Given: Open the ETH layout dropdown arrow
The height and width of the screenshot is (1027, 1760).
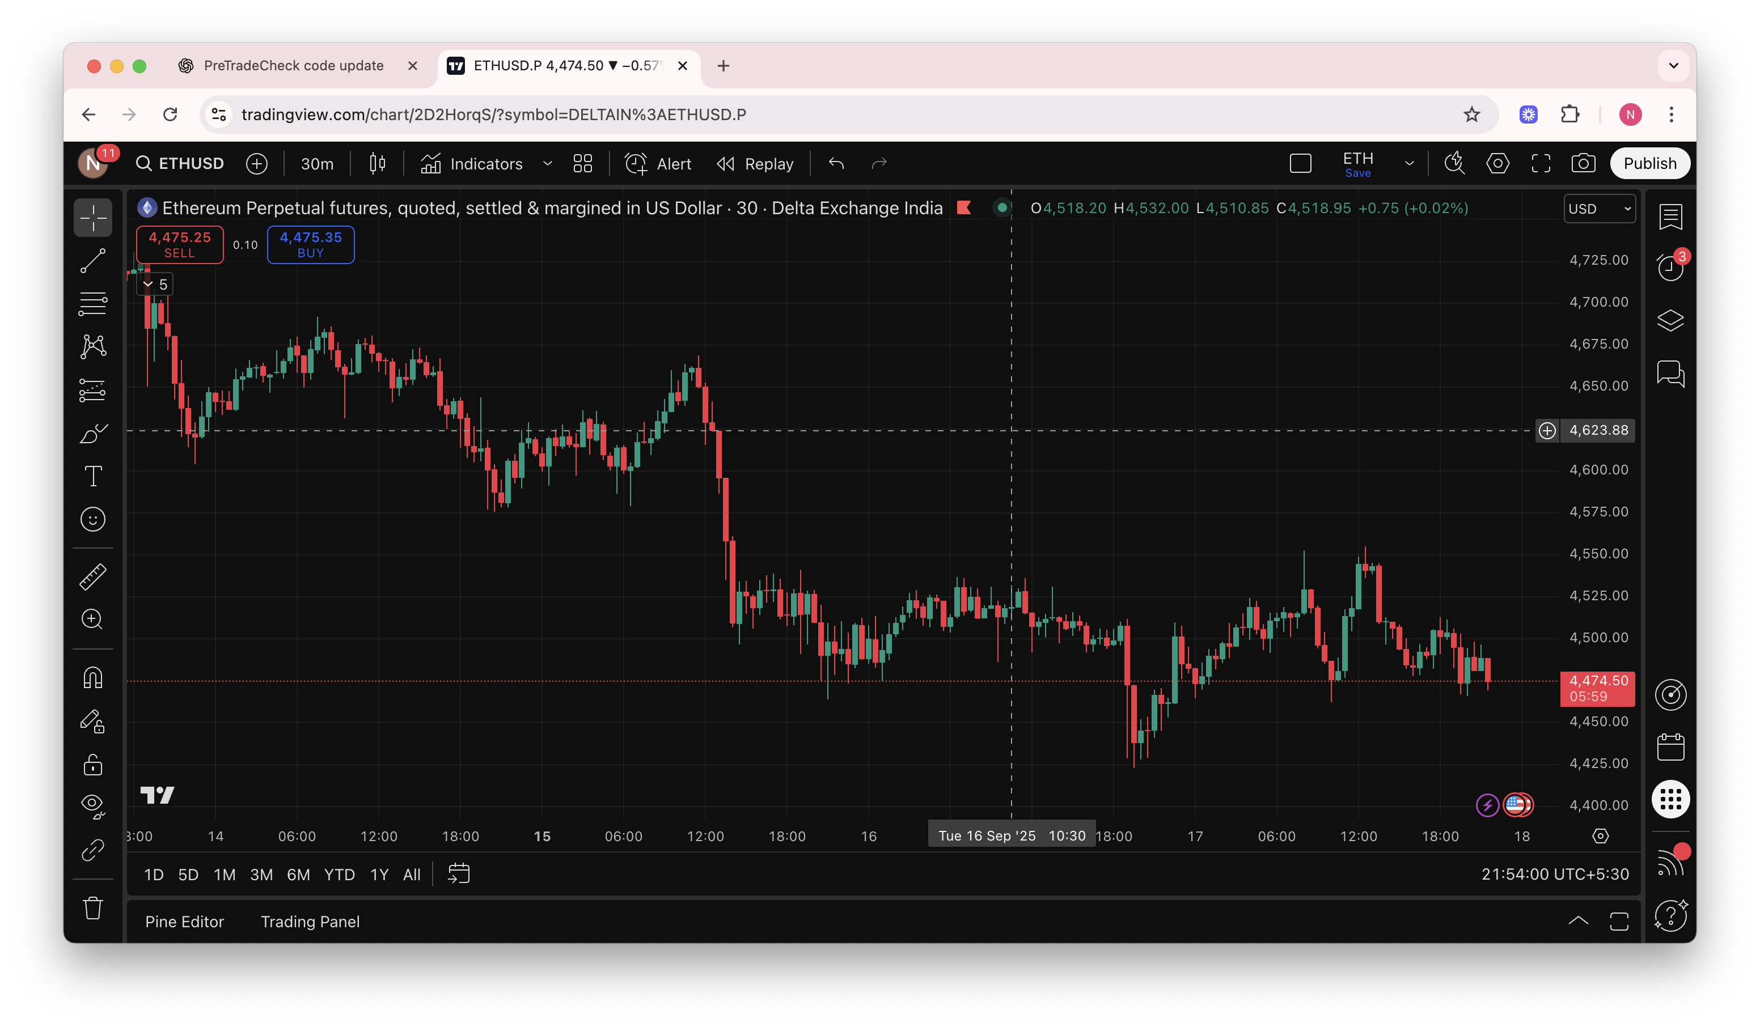Looking at the screenshot, I should point(1408,163).
